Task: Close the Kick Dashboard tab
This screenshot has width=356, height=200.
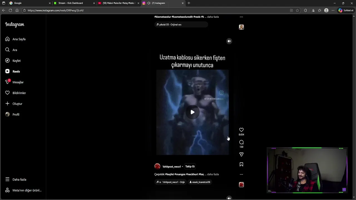Action: [x=94, y=3]
